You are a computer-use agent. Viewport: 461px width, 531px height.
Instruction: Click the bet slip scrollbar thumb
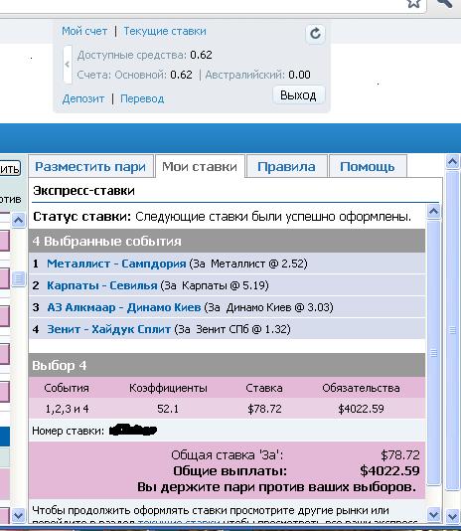click(x=433, y=353)
